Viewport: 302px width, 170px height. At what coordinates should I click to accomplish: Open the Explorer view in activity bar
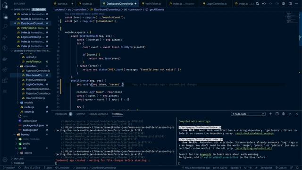(x=5, y=5)
